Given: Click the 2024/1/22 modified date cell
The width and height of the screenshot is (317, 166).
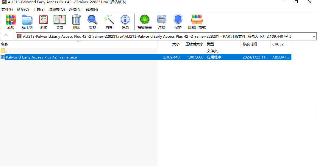Looking at the screenshot, I should pos(255,57).
